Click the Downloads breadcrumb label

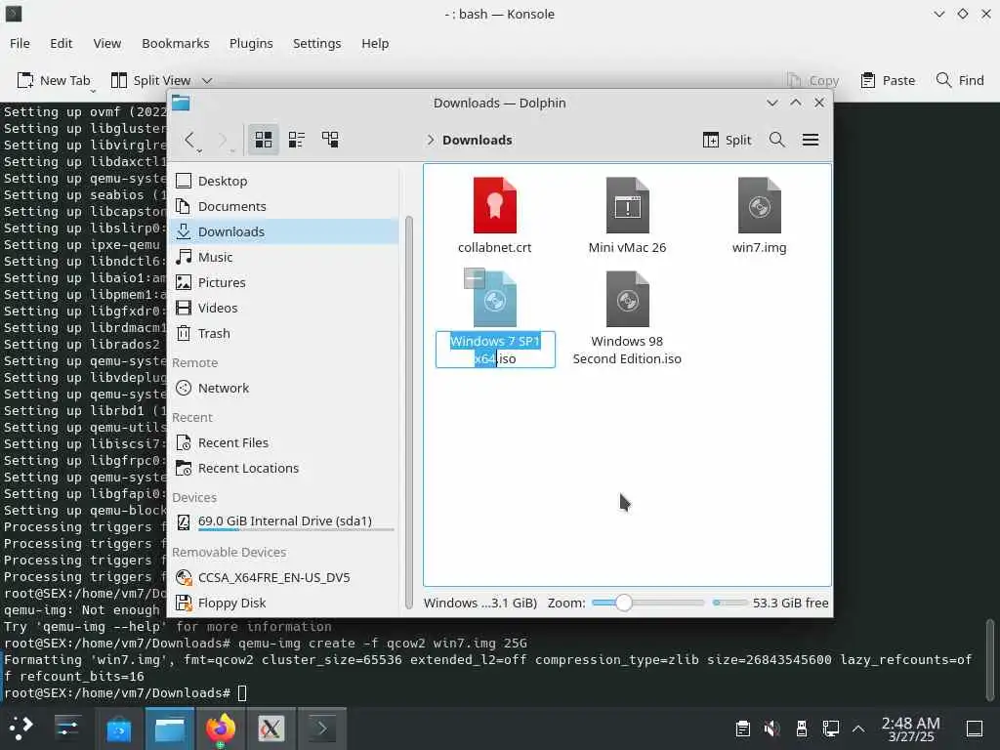(477, 140)
